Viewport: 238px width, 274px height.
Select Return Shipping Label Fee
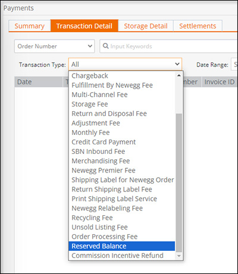tap(122, 190)
